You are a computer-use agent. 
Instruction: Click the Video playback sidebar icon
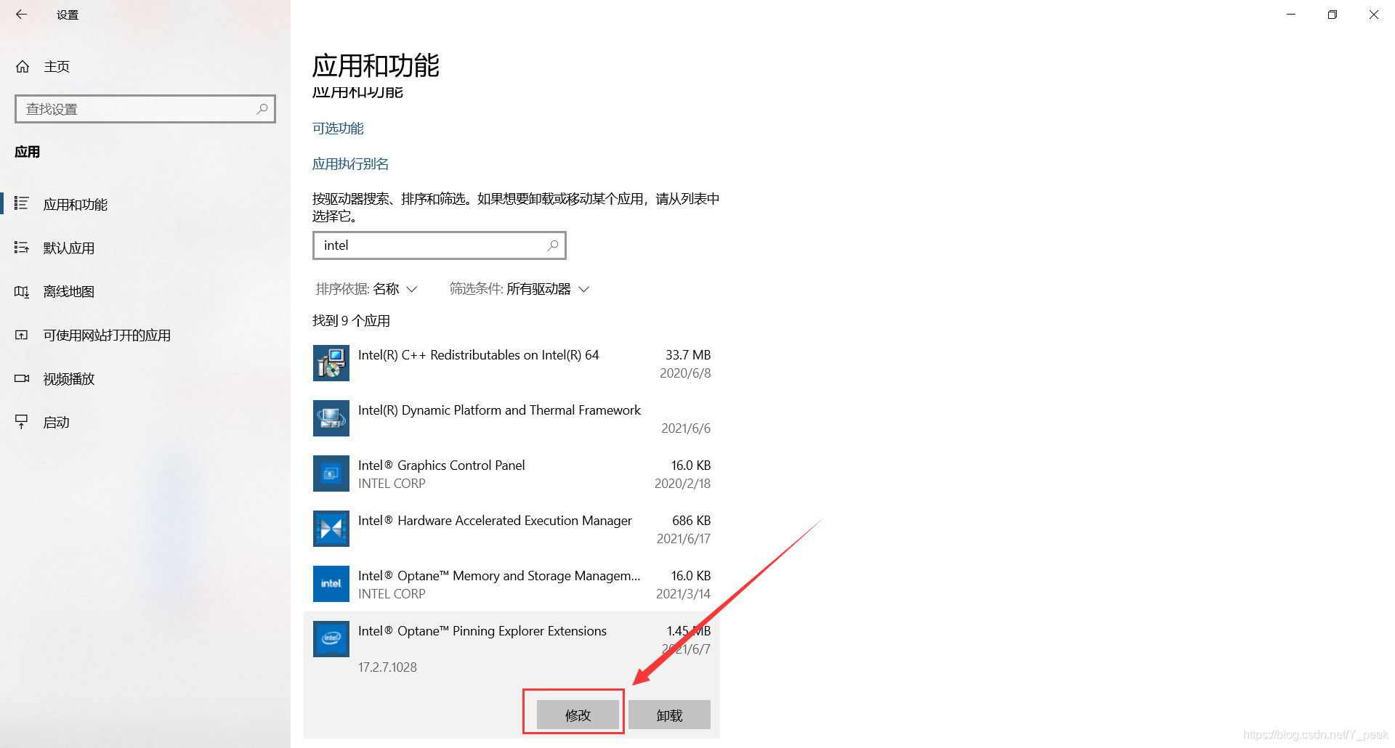point(22,378)
